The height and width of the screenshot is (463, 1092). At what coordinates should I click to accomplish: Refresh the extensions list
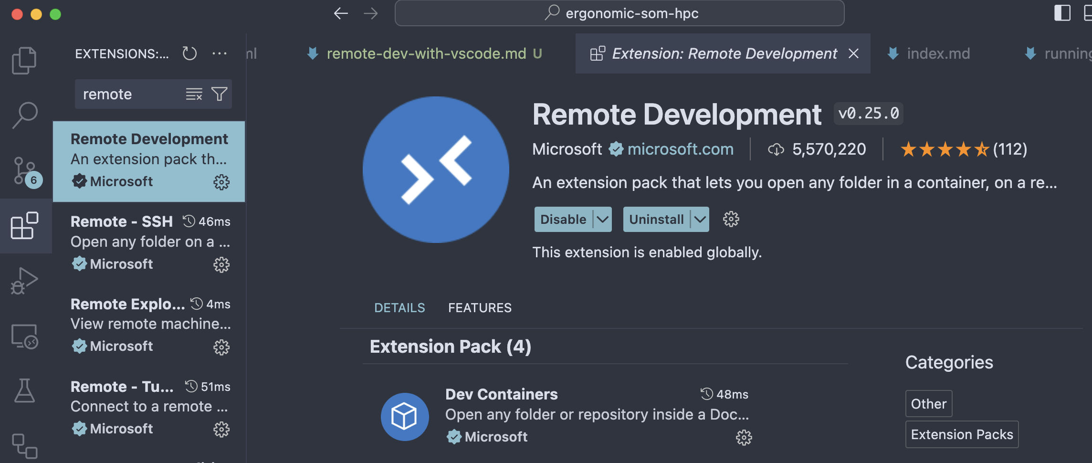(x=189, y=53)
